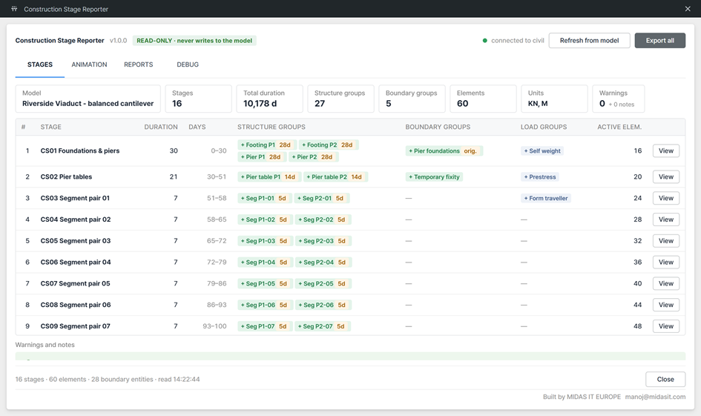Image resolution: width=701 pixels, height=416 pixels.
Task: Click the manoj@midasit.com email link
Action: [655, 397]
